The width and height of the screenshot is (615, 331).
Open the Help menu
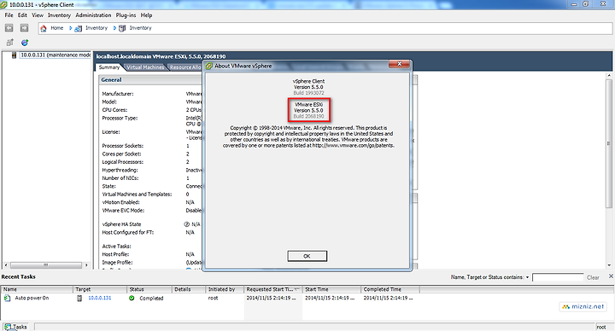click(x=146, y=15)
